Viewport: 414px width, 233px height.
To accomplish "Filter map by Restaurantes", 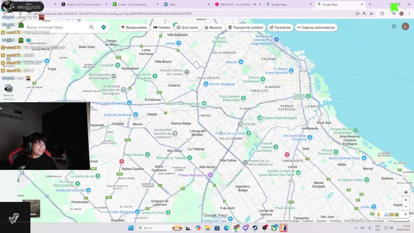I will click(134, 28).
